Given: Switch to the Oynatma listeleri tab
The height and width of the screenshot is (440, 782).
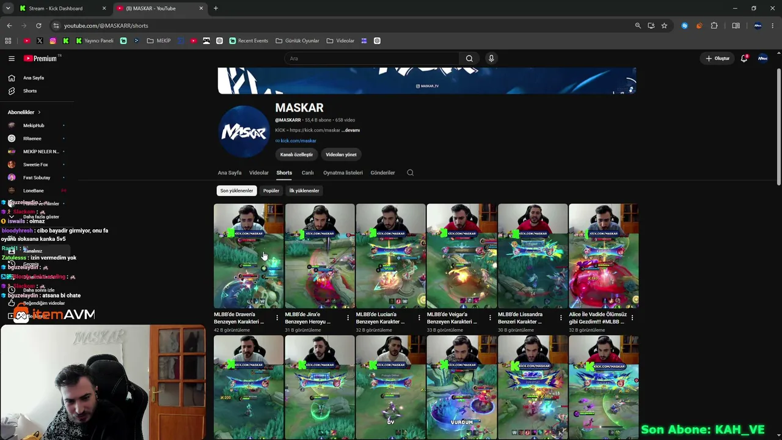Looking at the screenshot, I should coord(343,173).
